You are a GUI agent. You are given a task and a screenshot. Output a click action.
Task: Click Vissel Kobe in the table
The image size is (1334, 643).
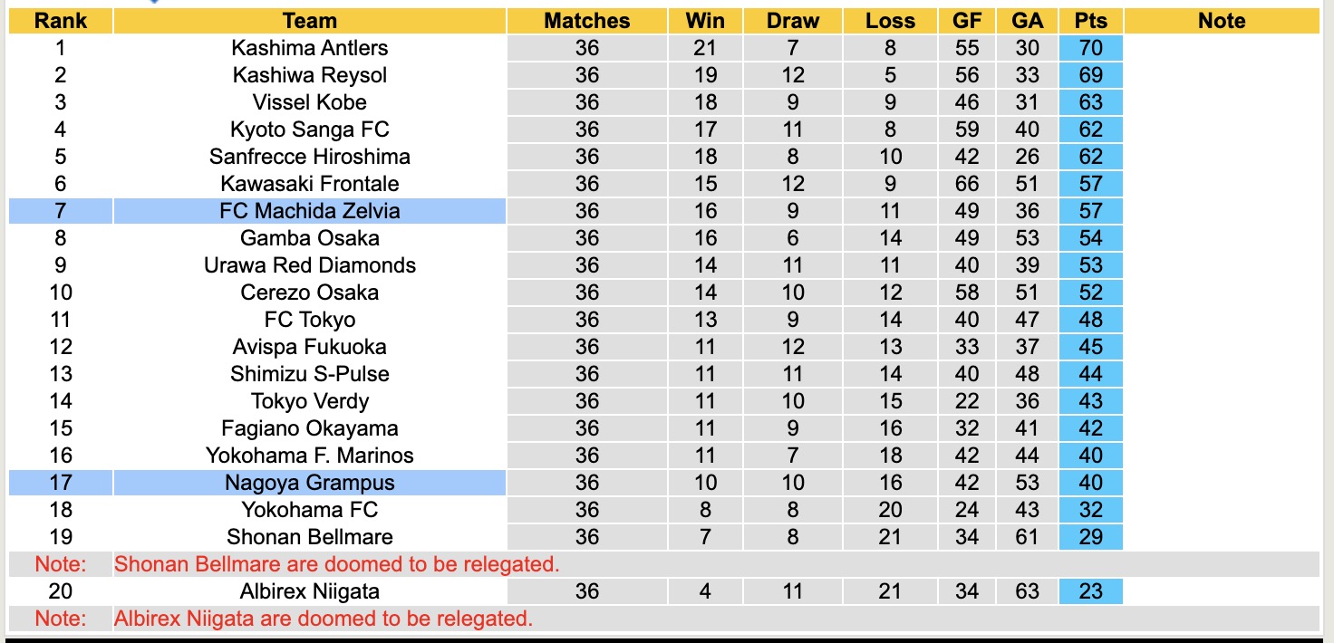pos(309,102)
